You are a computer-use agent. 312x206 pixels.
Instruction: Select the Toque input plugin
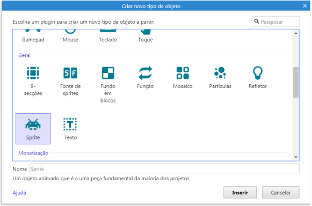pyautogui.click(x=145, y=36)
